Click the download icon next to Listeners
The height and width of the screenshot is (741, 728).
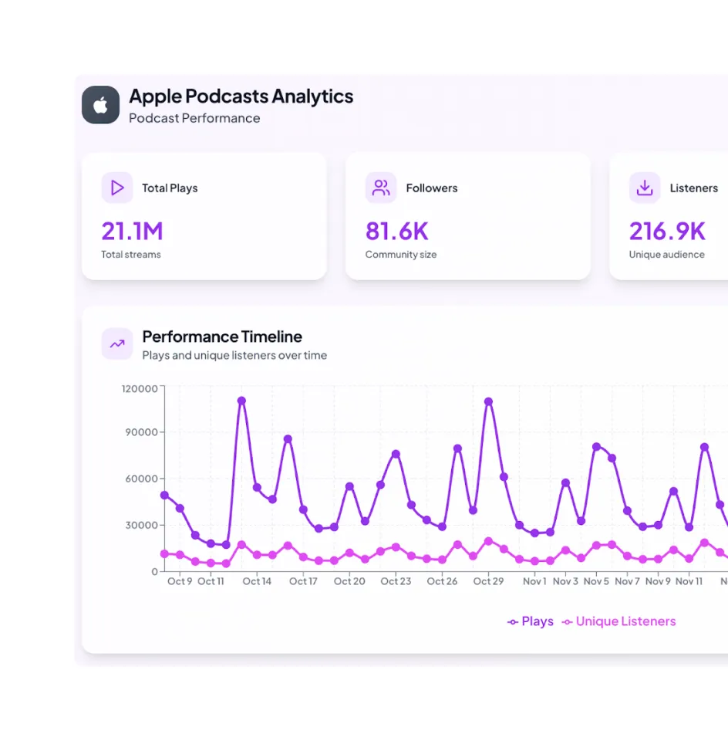[645, 188]
